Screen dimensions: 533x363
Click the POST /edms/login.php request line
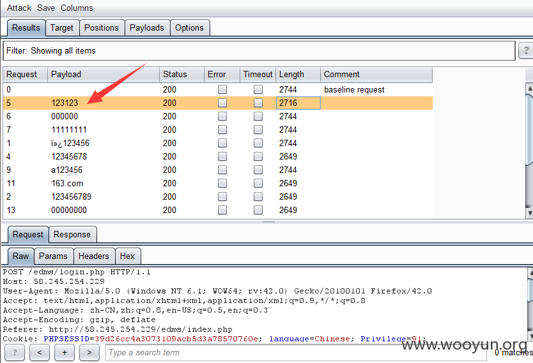tap(77, 272)
